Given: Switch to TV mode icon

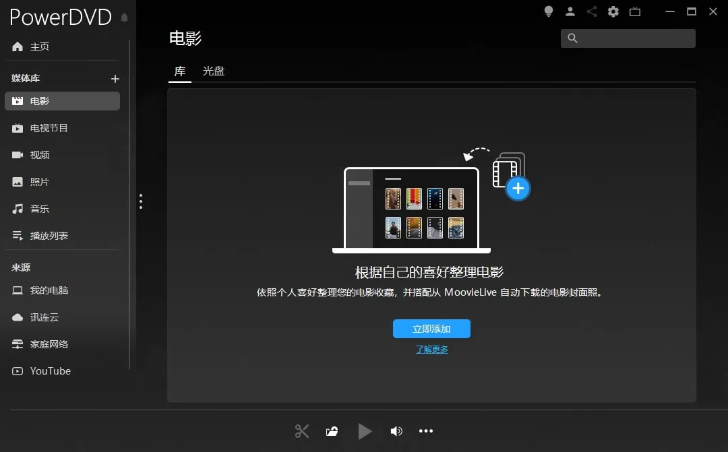Looking at the screenshot, I should tap(634, 11).
